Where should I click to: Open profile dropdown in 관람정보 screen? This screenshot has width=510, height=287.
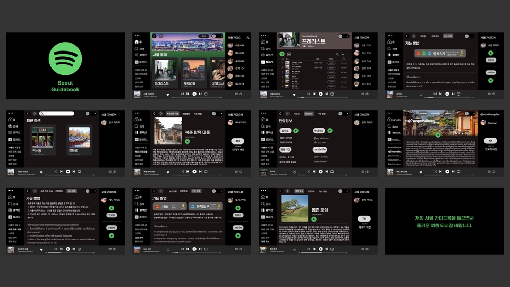coord(348,114)
